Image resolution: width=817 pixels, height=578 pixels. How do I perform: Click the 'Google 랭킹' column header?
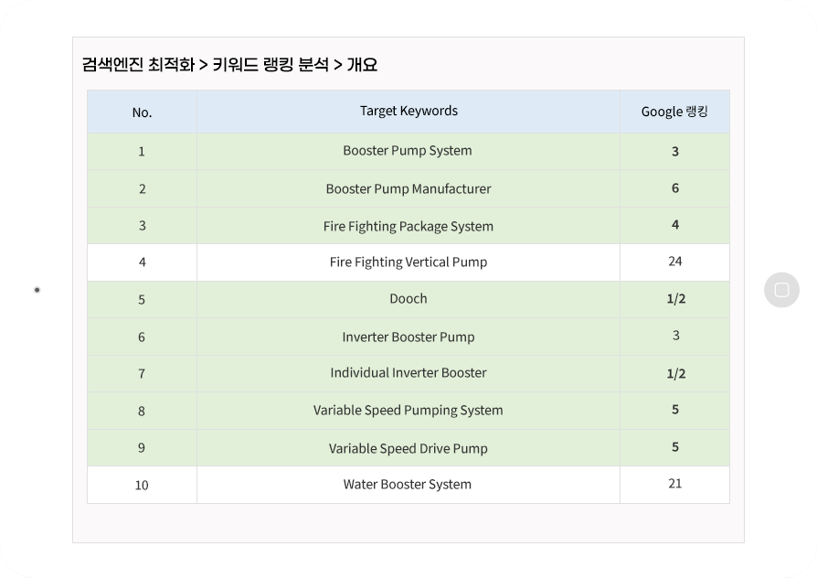(674, 112)
